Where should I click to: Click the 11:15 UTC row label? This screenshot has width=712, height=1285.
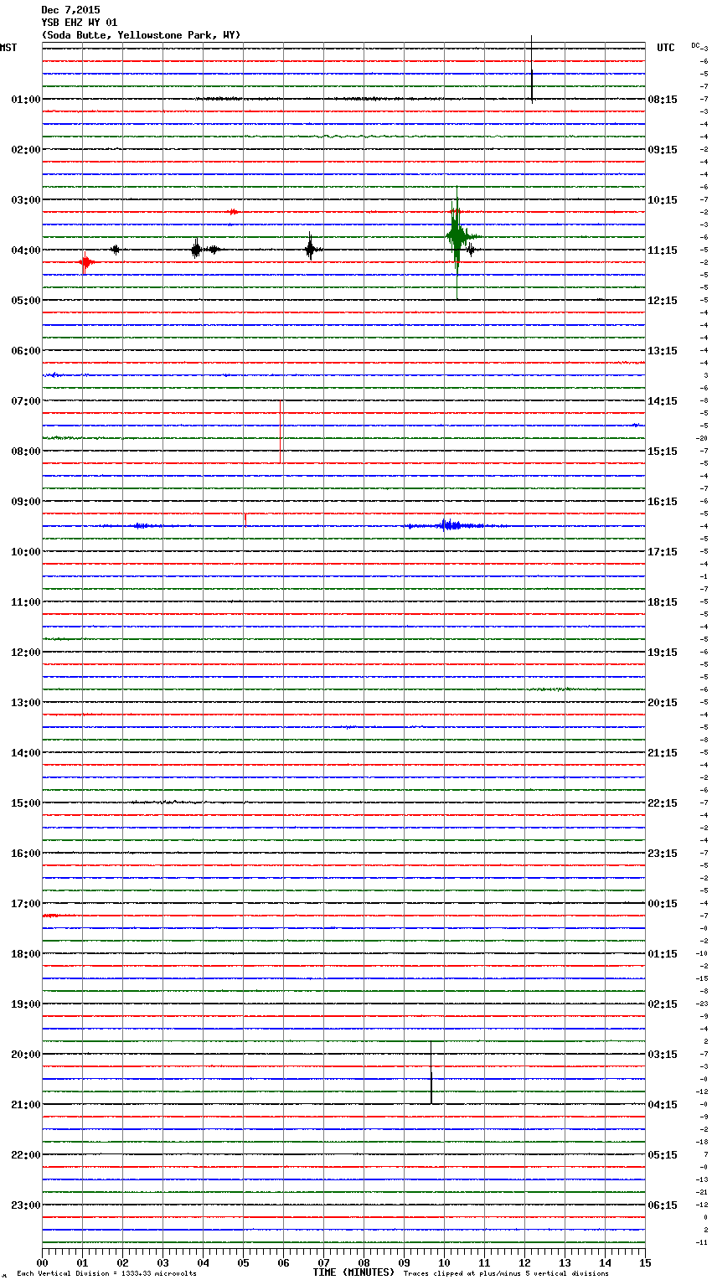(663, 250)
